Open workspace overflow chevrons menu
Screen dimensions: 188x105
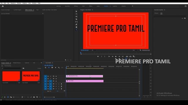tap(132, 6)
